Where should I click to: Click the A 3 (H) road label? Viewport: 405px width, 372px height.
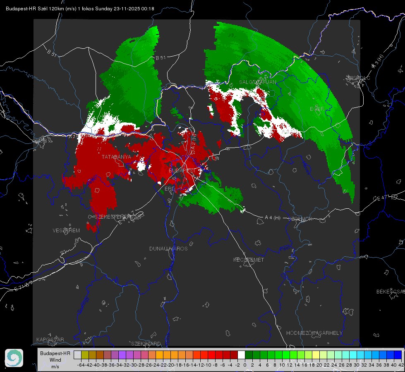click(378, 62)
